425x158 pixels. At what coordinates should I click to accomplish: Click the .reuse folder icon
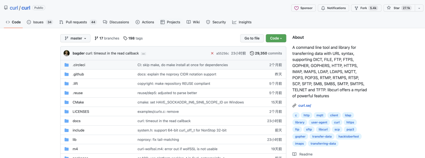(67, 93)
